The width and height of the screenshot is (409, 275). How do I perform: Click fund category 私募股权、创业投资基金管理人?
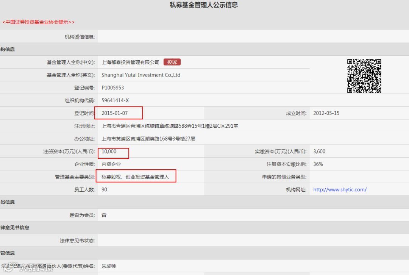coord(135,177)
